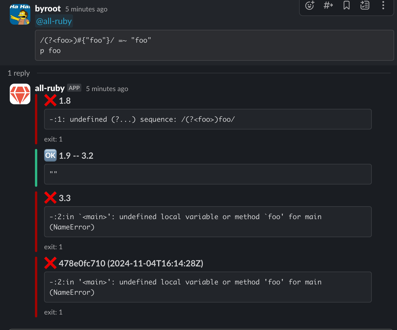The image size is (397, 330).
Task: Click the timestamp on all-ruby's reply
Action: click(107, 89)
